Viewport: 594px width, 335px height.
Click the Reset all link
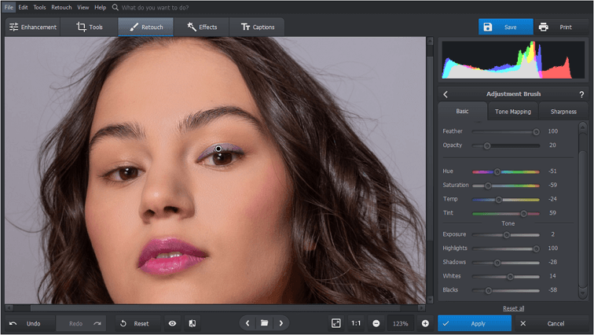coord(513,308)
